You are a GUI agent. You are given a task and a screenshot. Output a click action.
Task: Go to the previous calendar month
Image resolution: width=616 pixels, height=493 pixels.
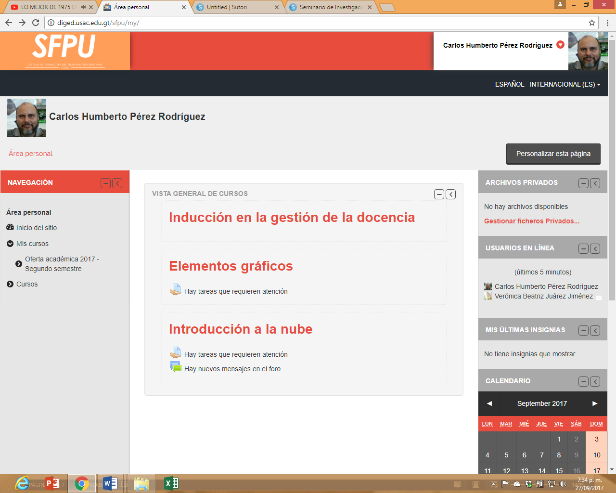pyautogui.click(x=489, y=403)
